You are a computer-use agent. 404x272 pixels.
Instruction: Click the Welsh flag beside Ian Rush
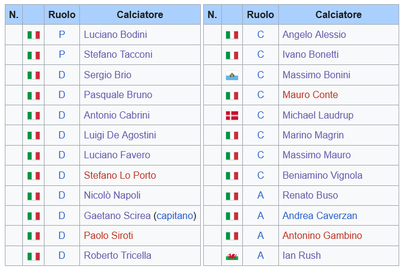pyautogui.click(x=231, y=256)
